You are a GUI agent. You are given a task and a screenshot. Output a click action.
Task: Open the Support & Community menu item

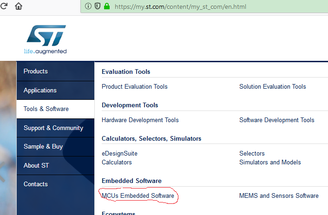point(55,128)
